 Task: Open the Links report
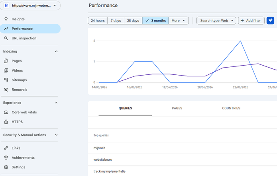pos(30,148)
